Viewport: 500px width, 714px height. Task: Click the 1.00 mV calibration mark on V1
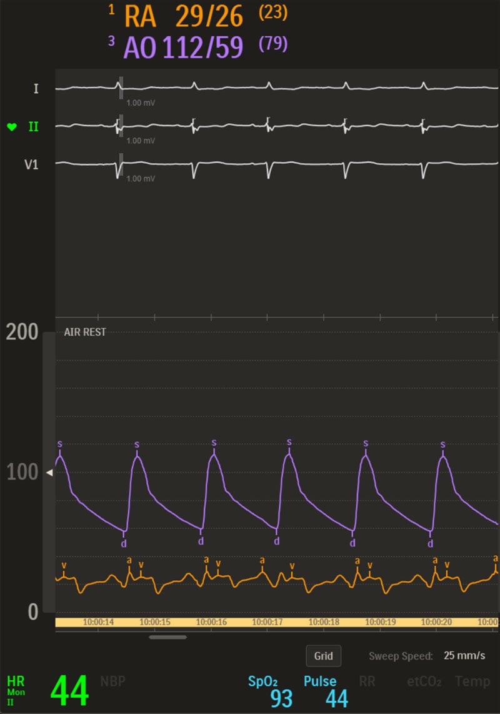pos(140,179)
